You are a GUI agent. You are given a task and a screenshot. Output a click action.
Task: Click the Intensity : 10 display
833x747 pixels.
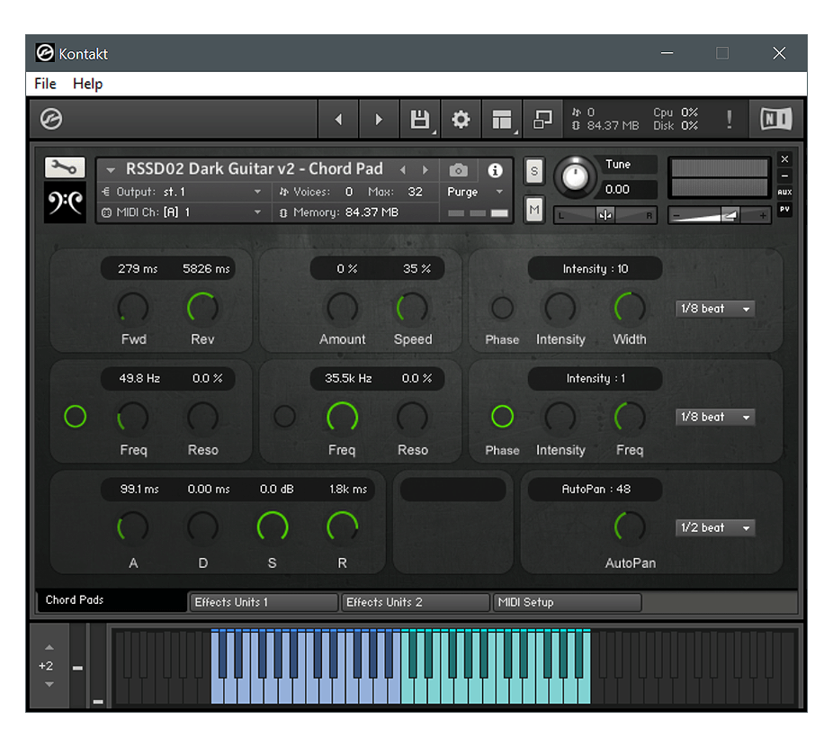tap(595, 268)
